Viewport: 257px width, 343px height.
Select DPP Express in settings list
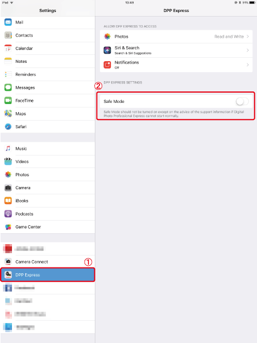[x=47, y=275]
